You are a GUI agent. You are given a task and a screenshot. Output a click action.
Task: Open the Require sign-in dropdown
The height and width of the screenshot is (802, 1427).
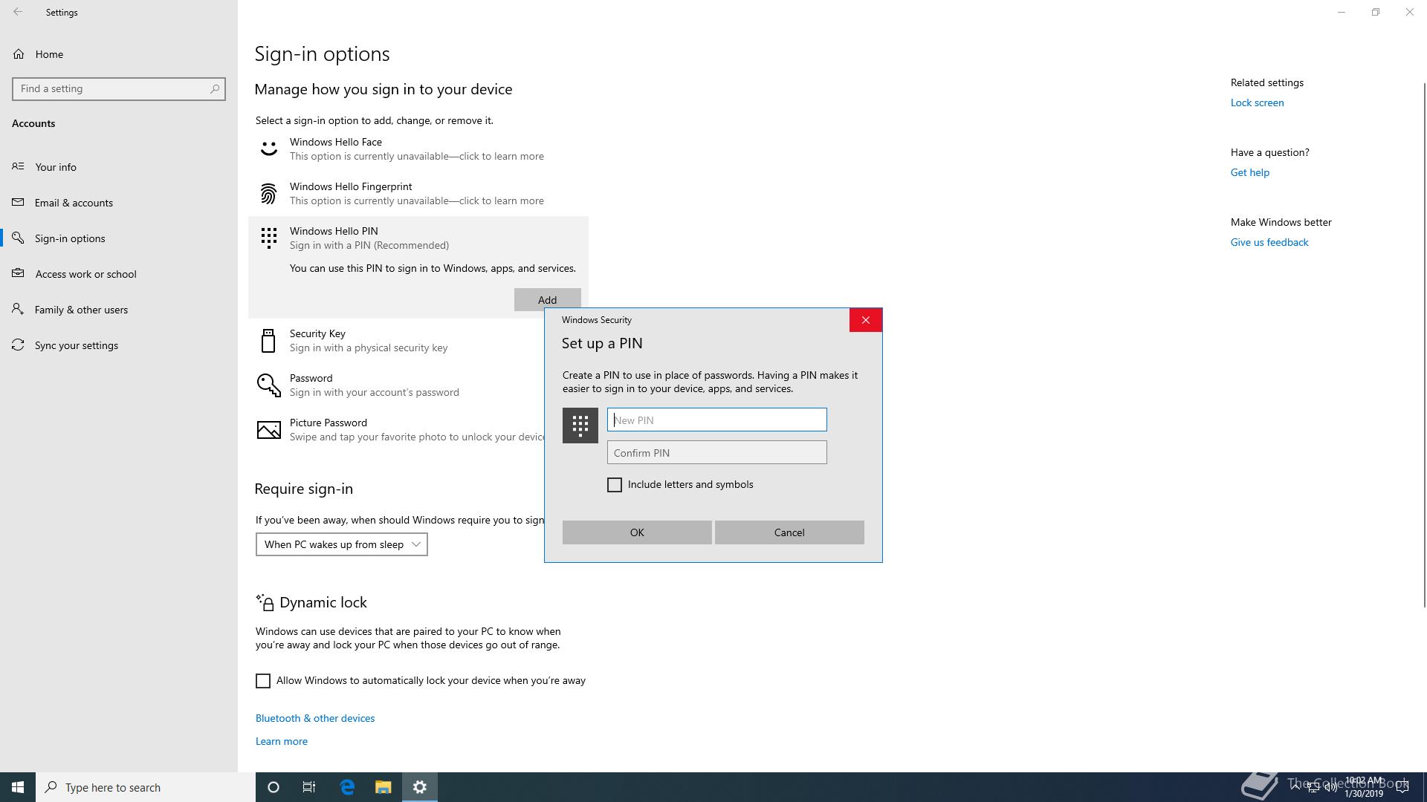tap(341, 544)
